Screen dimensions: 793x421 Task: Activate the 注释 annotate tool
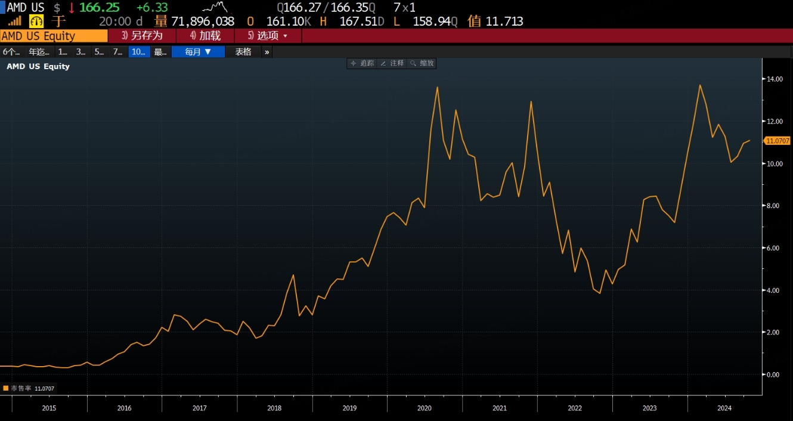click(392, 63)
